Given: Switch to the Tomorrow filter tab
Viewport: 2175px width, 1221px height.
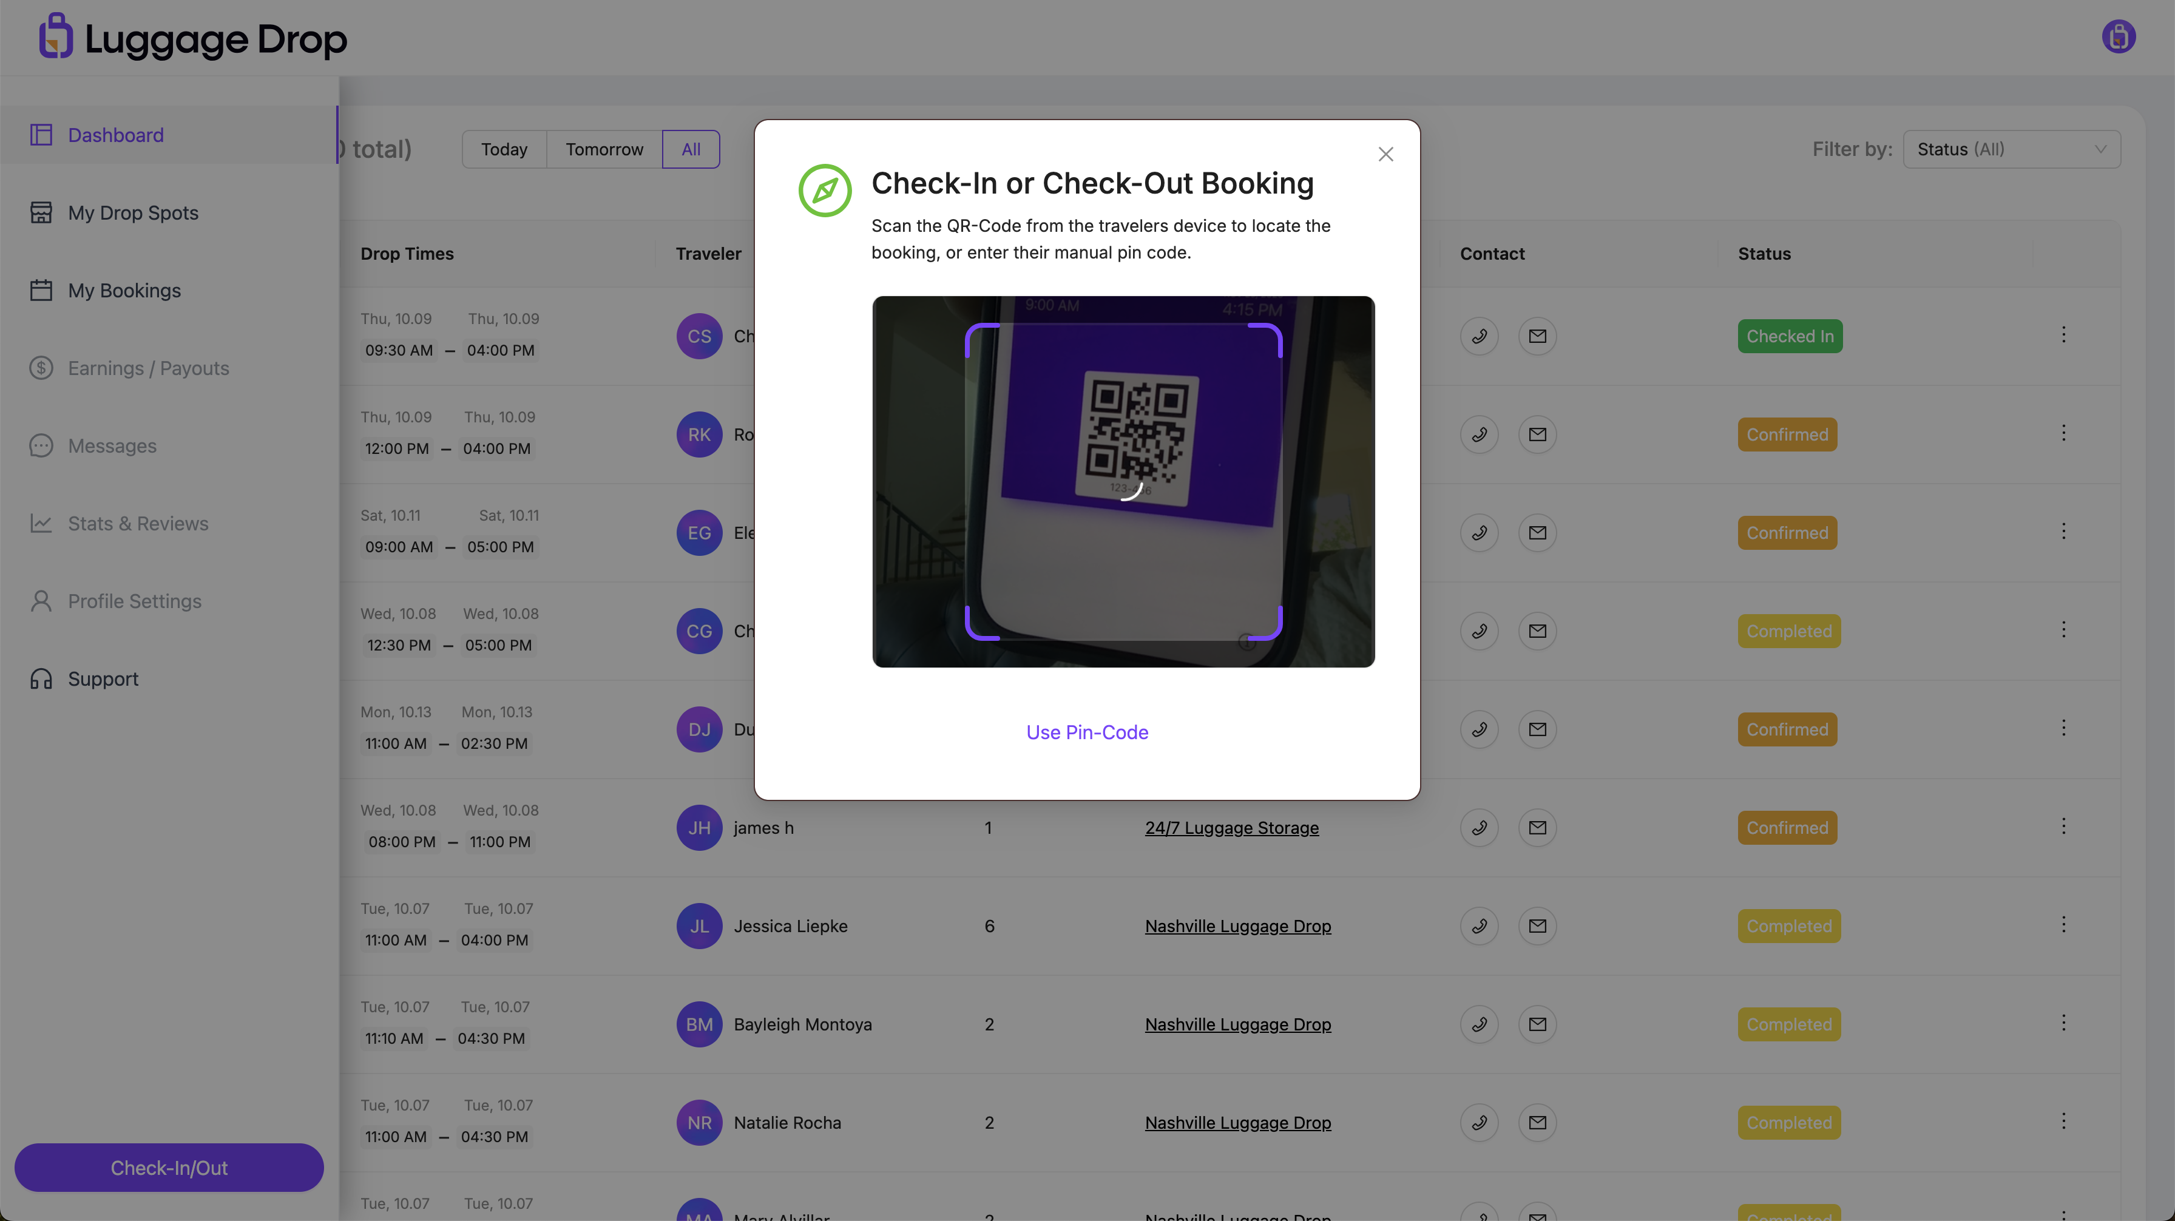Looking at the screenshot, I should point(604,149).
